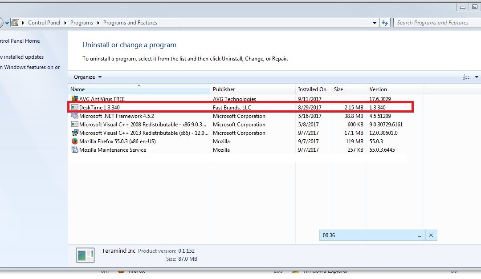Click version 4.5.51209 cell
This screenshot has width=481, height=279.
[380, 116]
